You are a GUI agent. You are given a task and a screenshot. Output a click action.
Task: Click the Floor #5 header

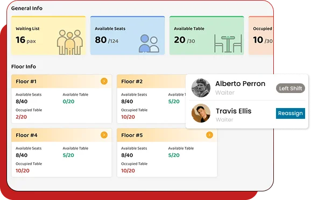click(167, 135)
